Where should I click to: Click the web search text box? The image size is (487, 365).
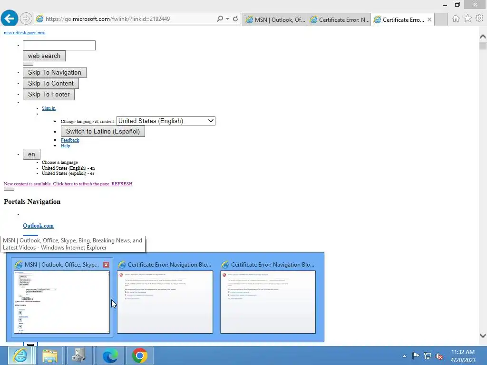click(59, 45)
